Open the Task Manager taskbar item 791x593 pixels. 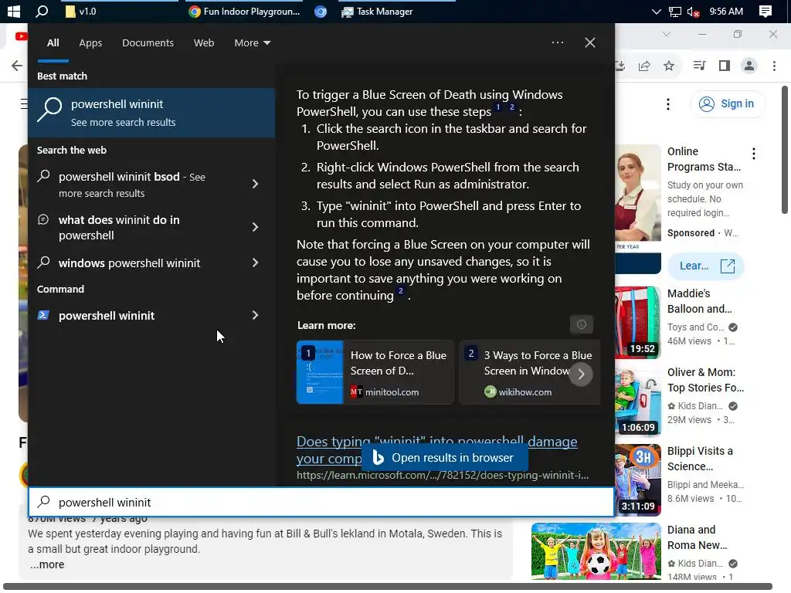(x=377, y=11)
